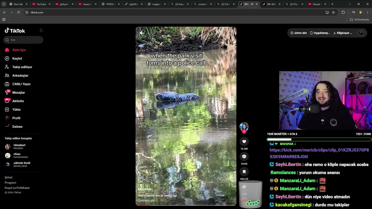Toggle video sound with speaker icon
Viewport: 372px width, 209px height.
pos(141,33)
